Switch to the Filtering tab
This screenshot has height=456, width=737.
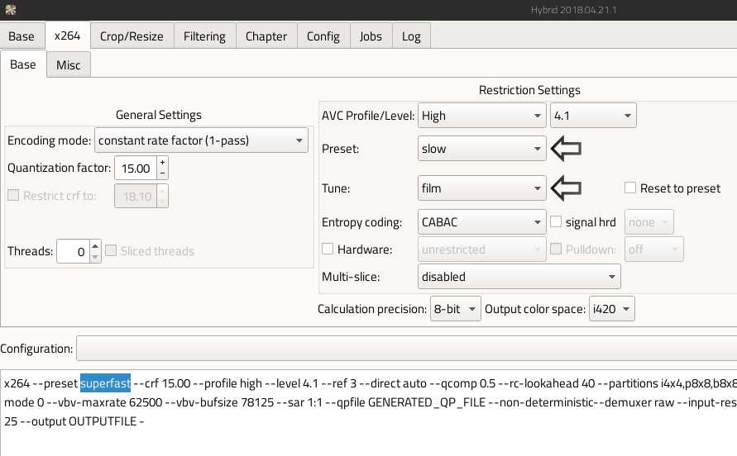click(x=204, y=36)
